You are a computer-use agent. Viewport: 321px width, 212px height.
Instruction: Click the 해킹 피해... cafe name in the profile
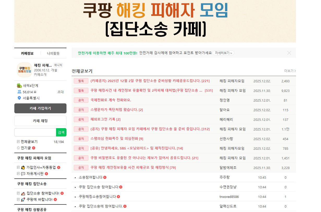tap(43, 65)
